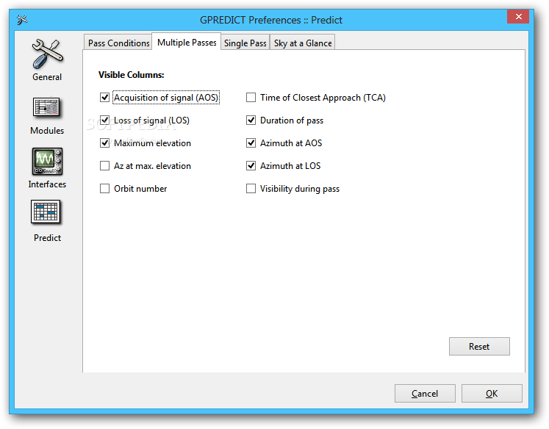Image resolution: width=549 pixels, height=429 pixels.
Task: Enable Az at max. elevation column
Action: [x=104, y=165]
